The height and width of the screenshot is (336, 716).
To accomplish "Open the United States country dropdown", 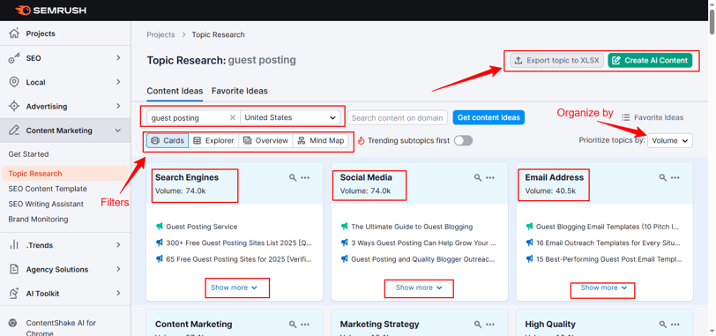I will tap(290, 118).
